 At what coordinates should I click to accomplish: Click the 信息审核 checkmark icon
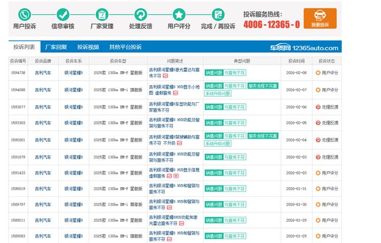point(63,15)
